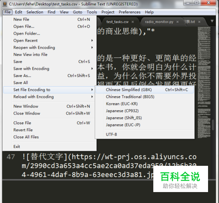Screen dimensions: 219x203
Task: Maximize the Sublime Text window
Action: point(197,3)
